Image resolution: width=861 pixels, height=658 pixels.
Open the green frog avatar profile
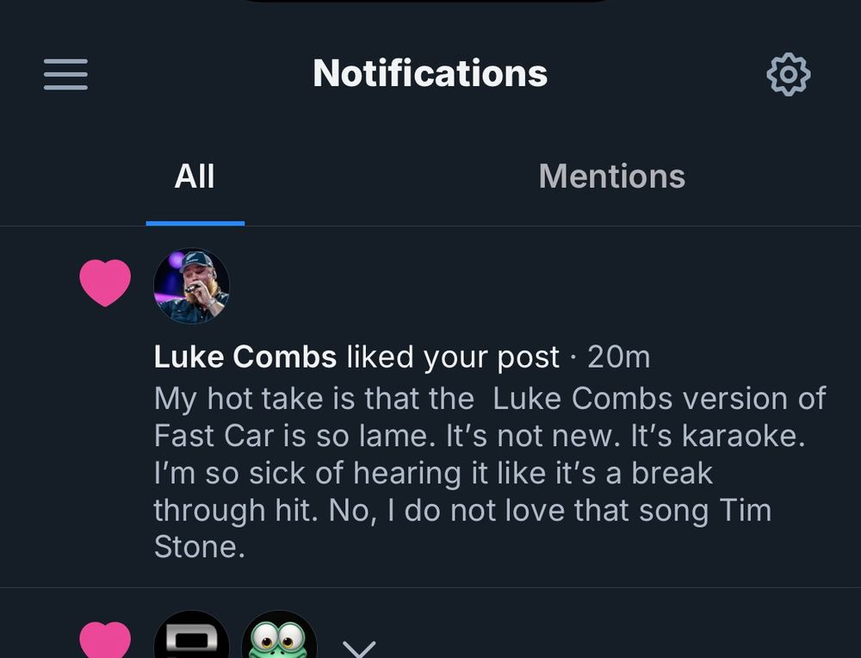279,635
